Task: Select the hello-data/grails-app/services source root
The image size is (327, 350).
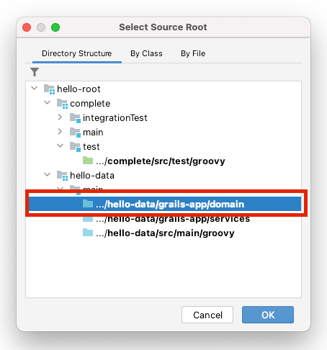Action: click(x=173, y=219)
